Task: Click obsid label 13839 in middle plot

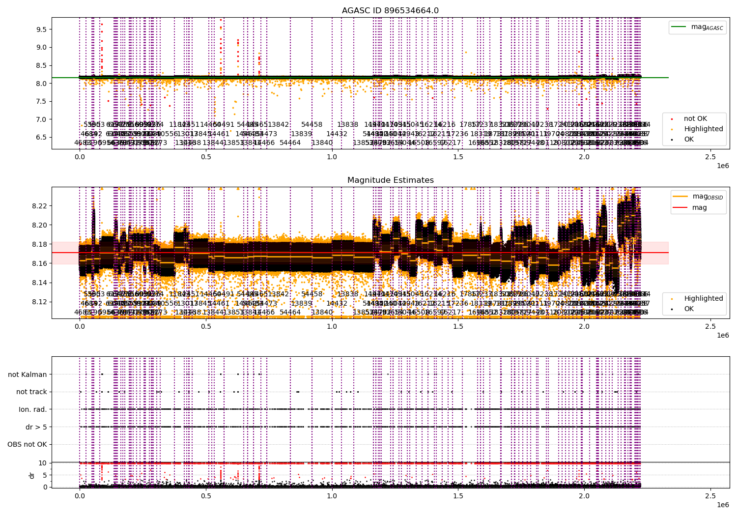Action: point(301,303)
